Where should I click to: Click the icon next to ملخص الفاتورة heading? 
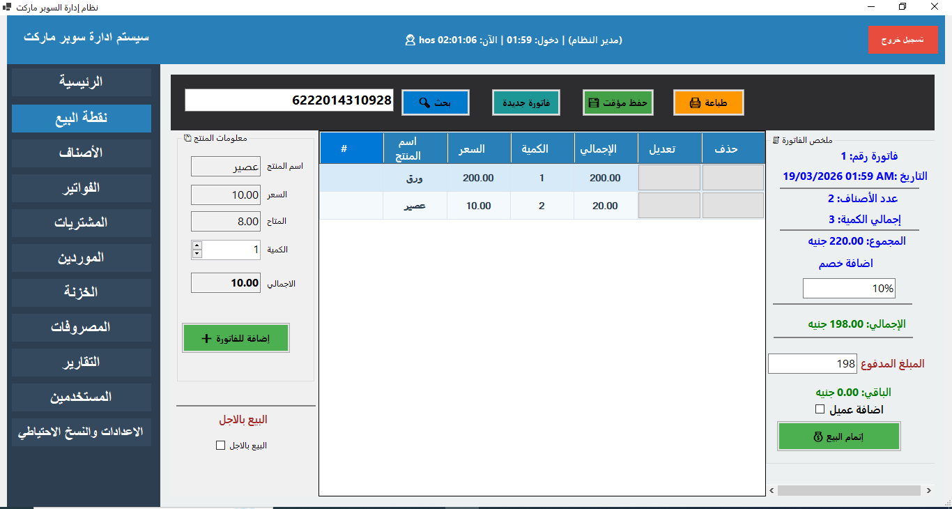click(776, 140)
